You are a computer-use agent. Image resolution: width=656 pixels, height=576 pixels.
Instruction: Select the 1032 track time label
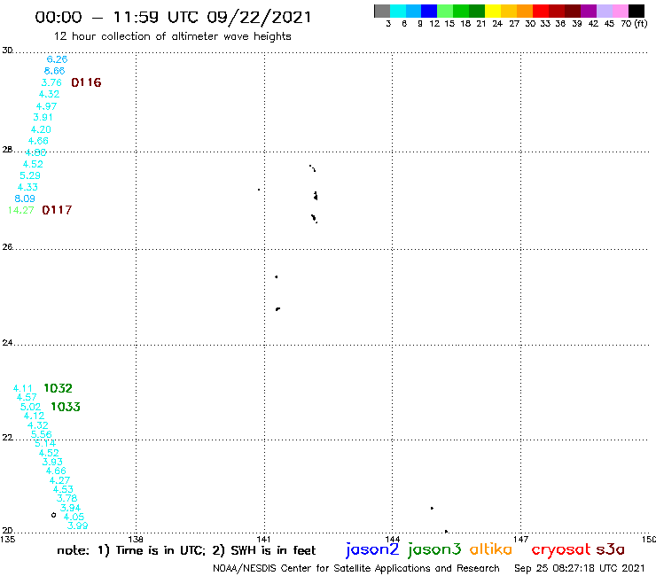coord(58,388)
